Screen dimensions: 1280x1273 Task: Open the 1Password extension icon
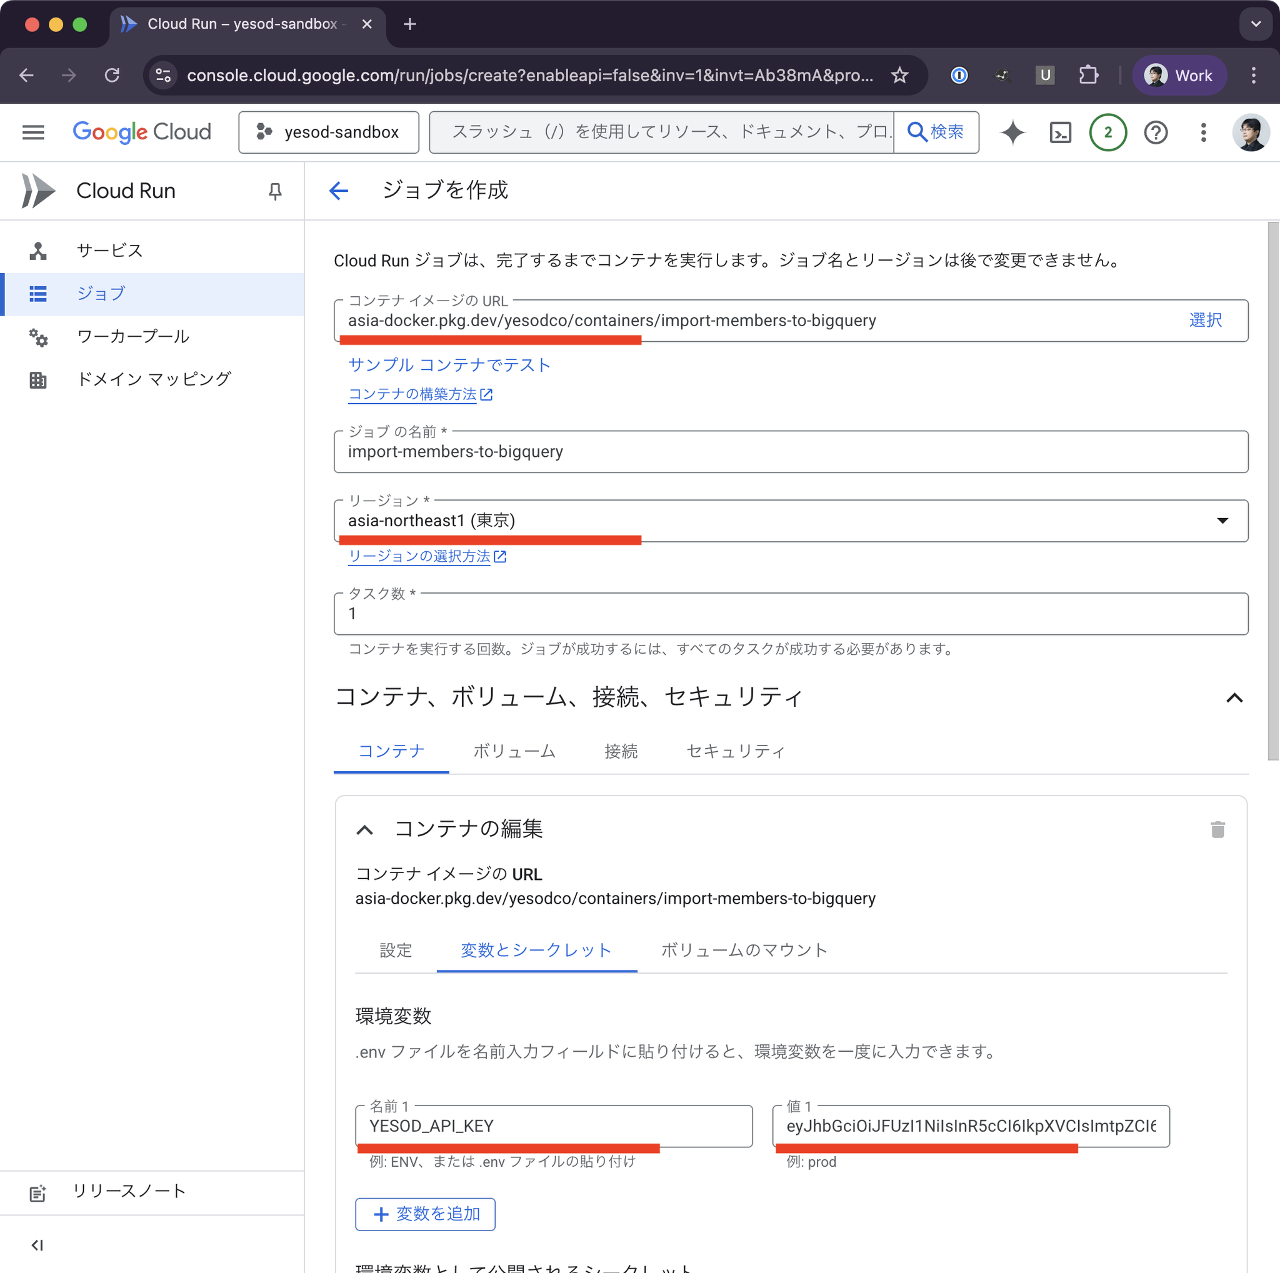(959, 76)
